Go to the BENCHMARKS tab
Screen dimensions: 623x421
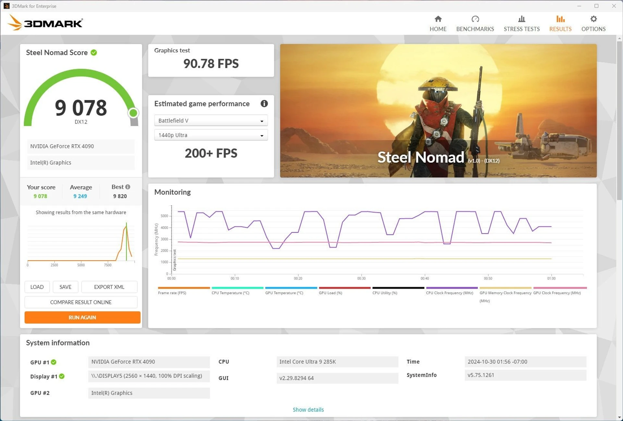click(475, 24)
